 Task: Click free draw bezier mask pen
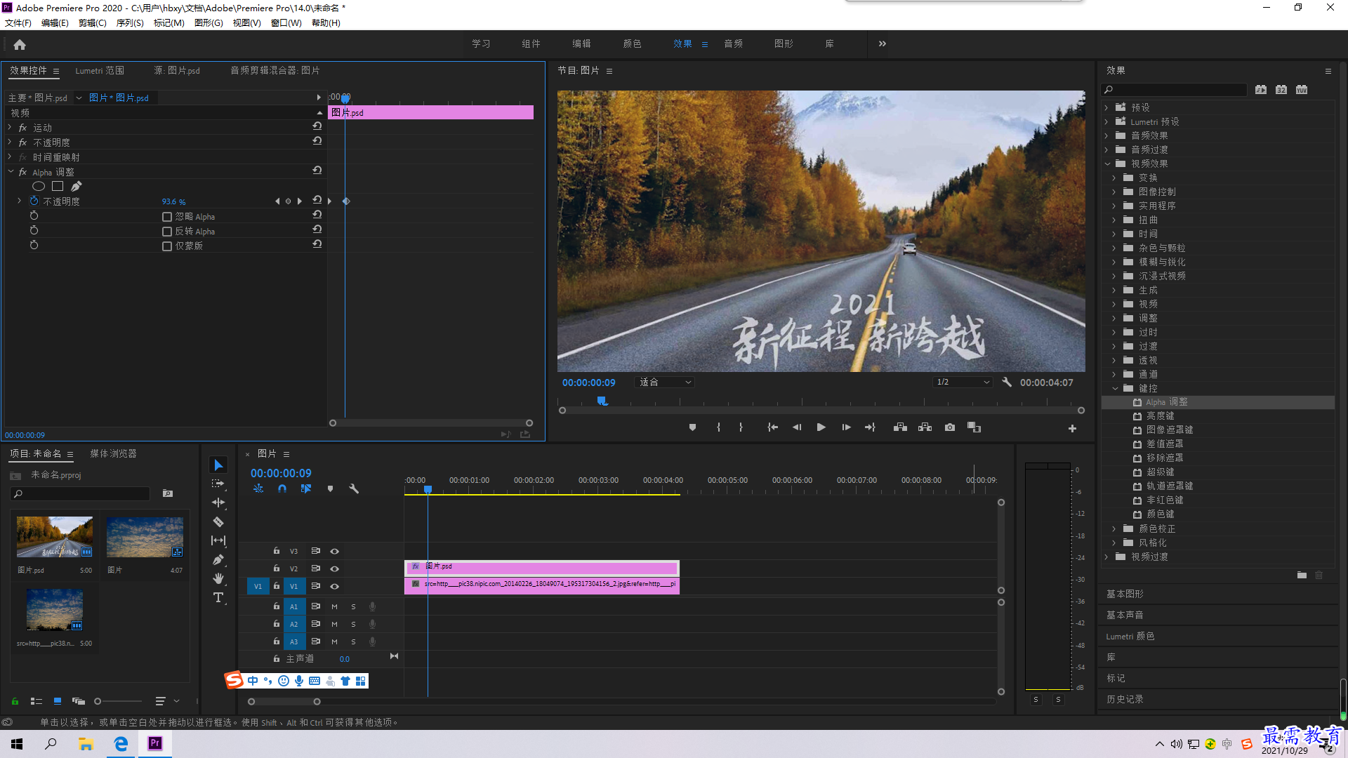(x=76, y=186)
